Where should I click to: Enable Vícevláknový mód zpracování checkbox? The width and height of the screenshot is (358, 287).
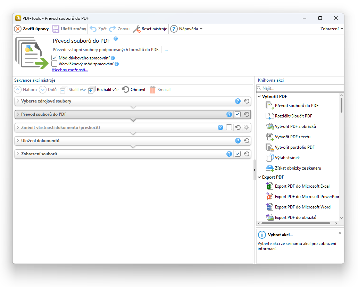[x=54, y=64]
